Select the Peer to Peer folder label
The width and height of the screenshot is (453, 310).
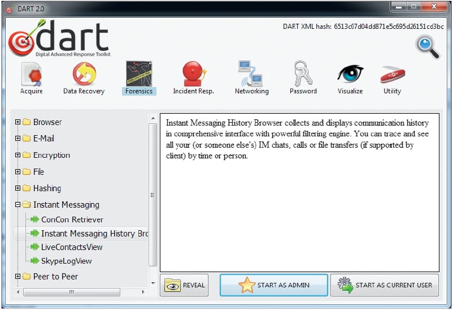click(55, 277)
